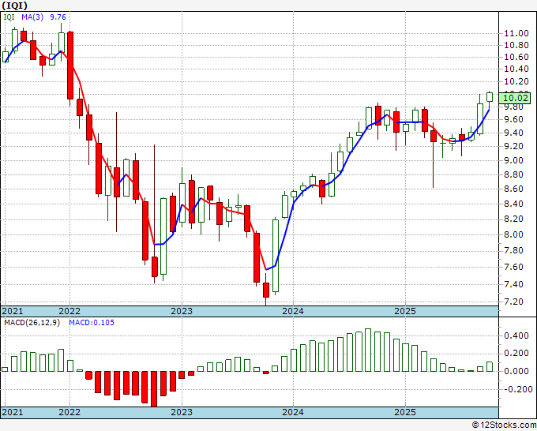Select 2023 on the MACD timeline

coord(182,412)
